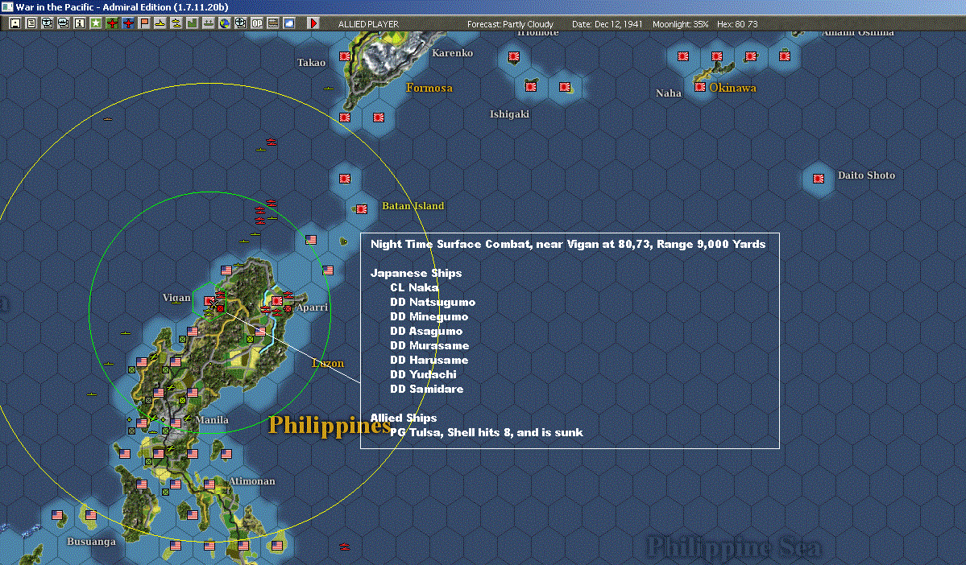Click the second stacked-monitor icon in toolbar
The height and width of the screenshot is (565, 966).
64,23
